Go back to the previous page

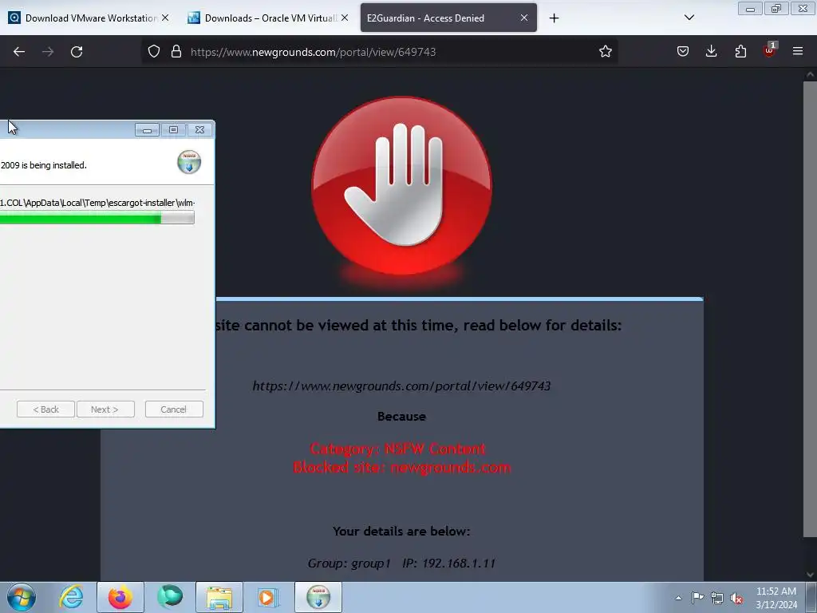19,52
